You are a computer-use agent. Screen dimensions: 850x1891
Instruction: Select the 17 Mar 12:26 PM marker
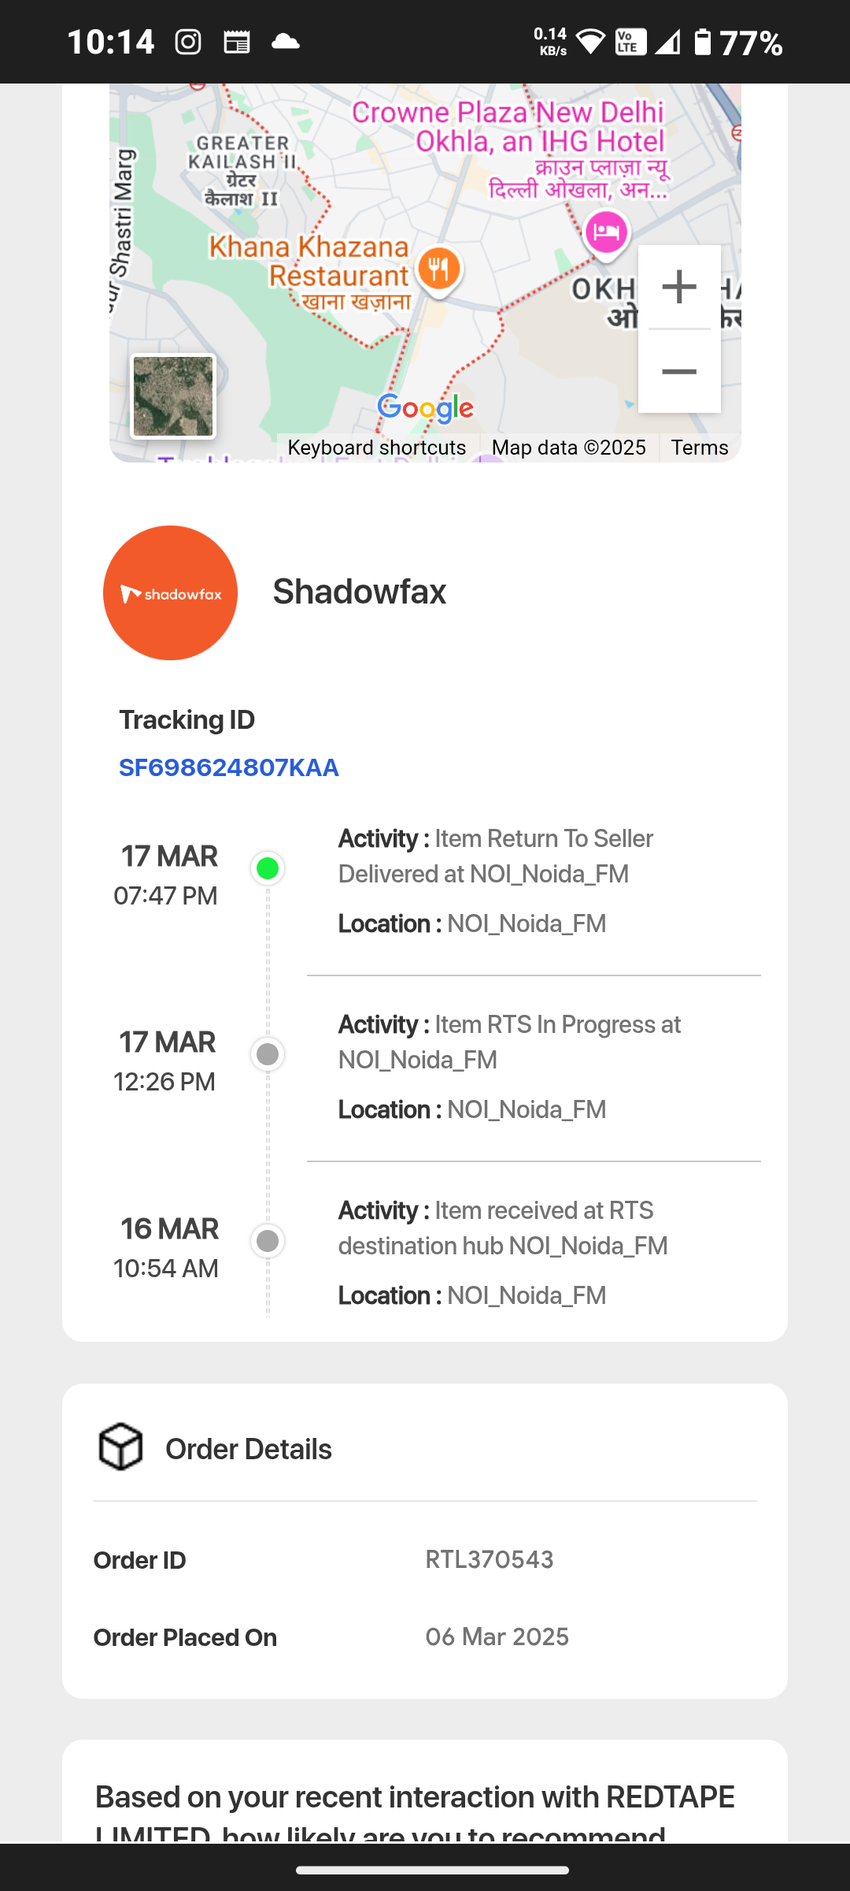point(268,1054)
